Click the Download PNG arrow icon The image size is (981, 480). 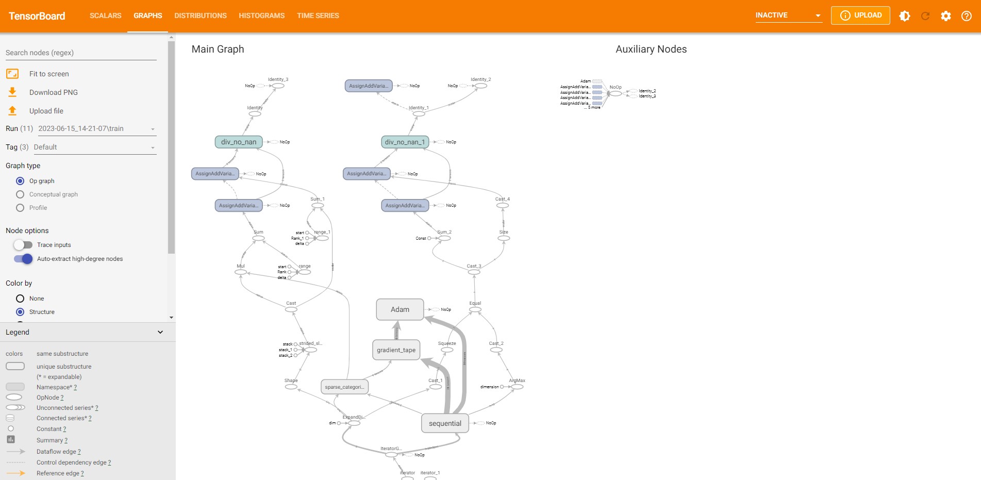(x=12, y=92)
